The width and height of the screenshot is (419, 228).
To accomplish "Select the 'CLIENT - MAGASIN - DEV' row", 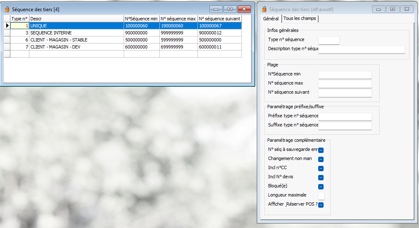I will [76, 47].
